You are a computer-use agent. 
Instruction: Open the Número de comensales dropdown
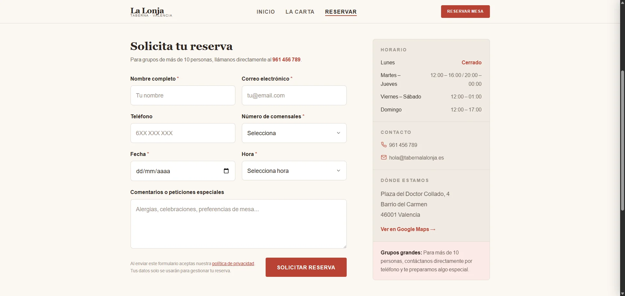[294, 133]
